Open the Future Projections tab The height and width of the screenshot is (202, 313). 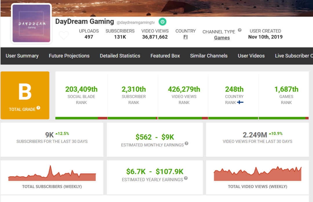point(69,56)
